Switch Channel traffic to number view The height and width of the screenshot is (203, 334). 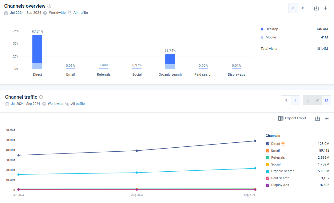coord(296,100)
